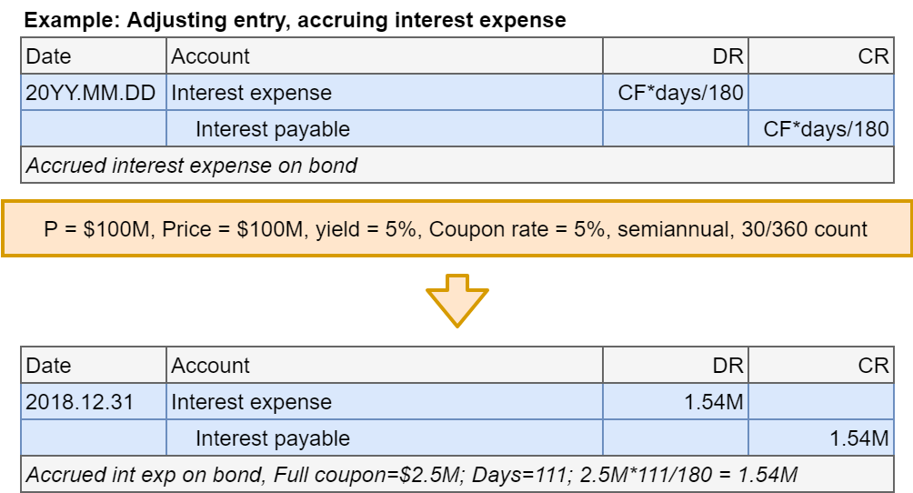This screenshot has width=913, height=493.
Task: Click the 1.54M credit amount cell
Action: click(x=858, y=438)
